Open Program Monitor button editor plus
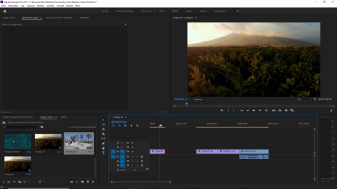This screenshot has height=189, width=337. tap(331, 111)
